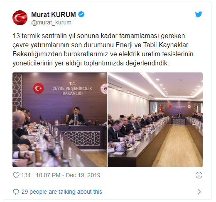Expand conversation with the right chevron arrow
The height and width of the screenshot is (202, 216).
[x=199, y=192]
